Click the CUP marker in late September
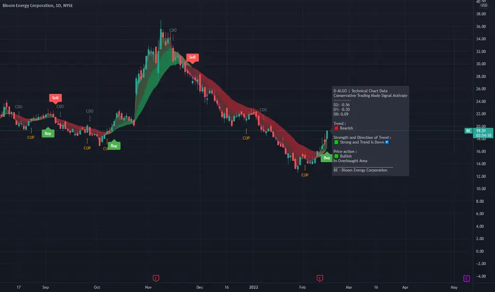 point(87,148)
